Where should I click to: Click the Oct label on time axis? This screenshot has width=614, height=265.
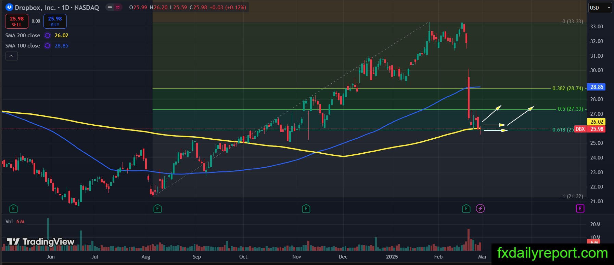point(243,257)
